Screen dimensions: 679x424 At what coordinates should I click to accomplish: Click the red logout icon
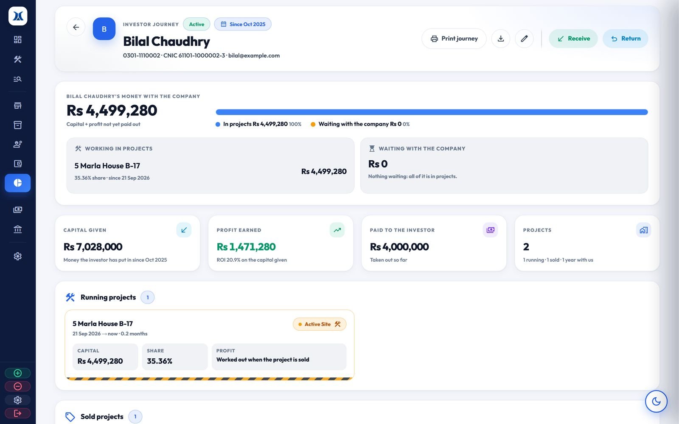pos(18,413)
